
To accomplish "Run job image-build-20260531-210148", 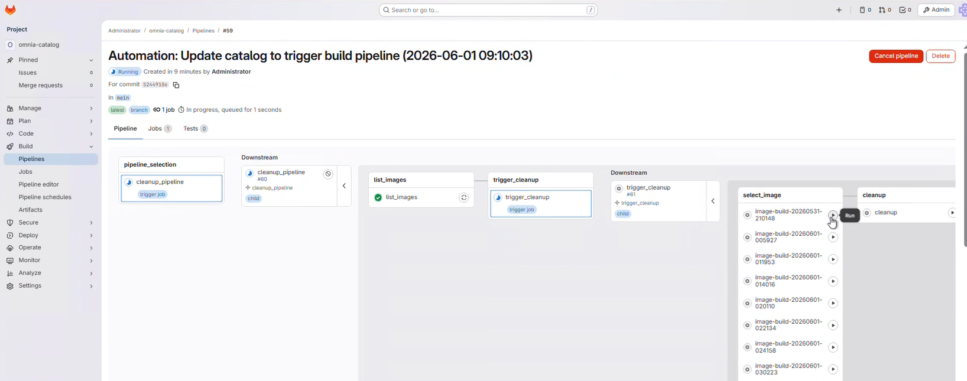I will tap(833, 215).
